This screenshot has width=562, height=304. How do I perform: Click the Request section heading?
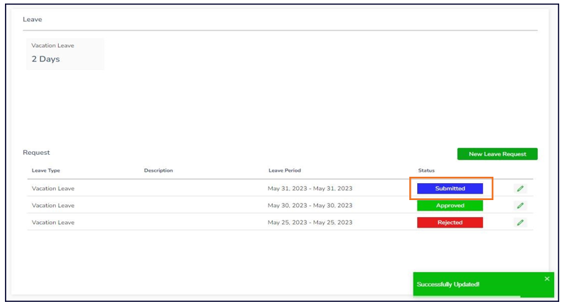(x=36, y=152)
